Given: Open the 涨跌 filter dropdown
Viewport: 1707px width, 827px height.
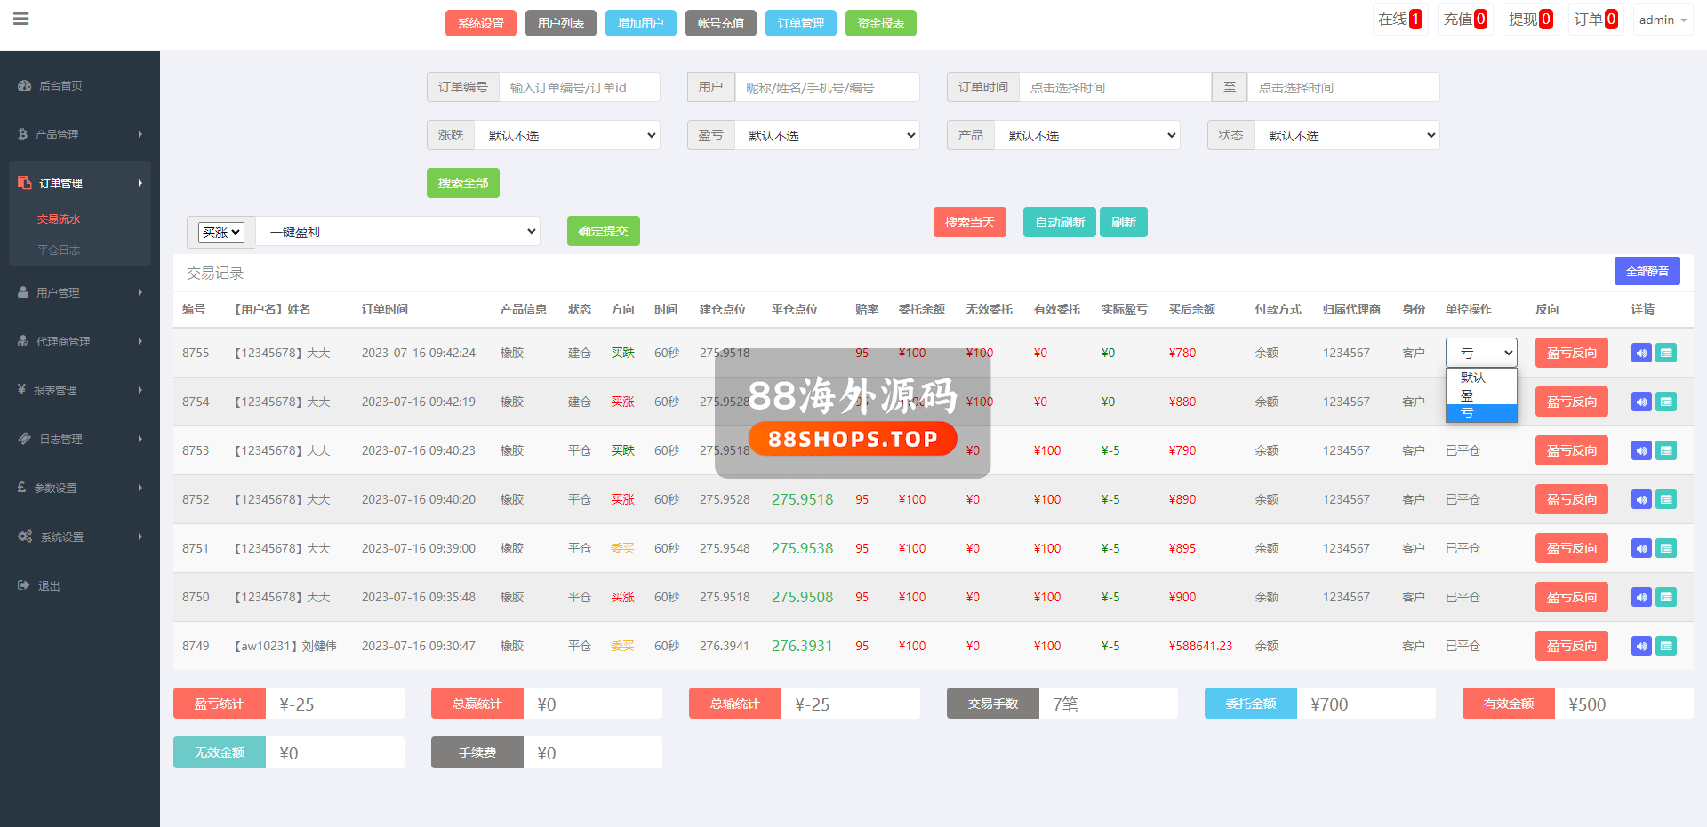Looking at the screenshot, I should (567, 135).
